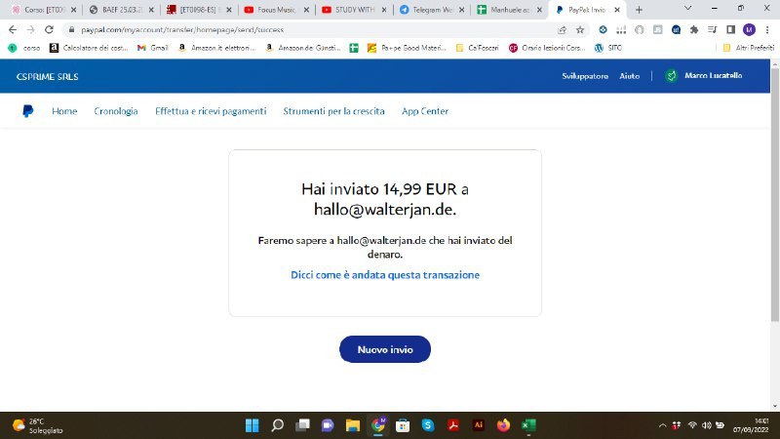Open Marco Lucatello account menu
The height and width of the screenshot is (439, 780).
pos(714,76)
